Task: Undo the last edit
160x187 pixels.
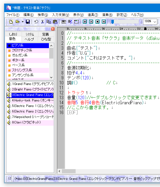Action: [x=36, y=22]
